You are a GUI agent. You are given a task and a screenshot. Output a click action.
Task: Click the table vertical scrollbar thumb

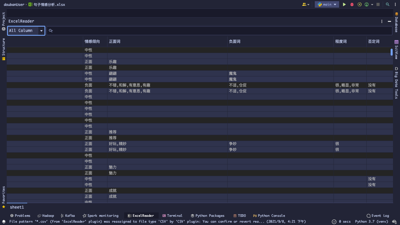point(392,52)
